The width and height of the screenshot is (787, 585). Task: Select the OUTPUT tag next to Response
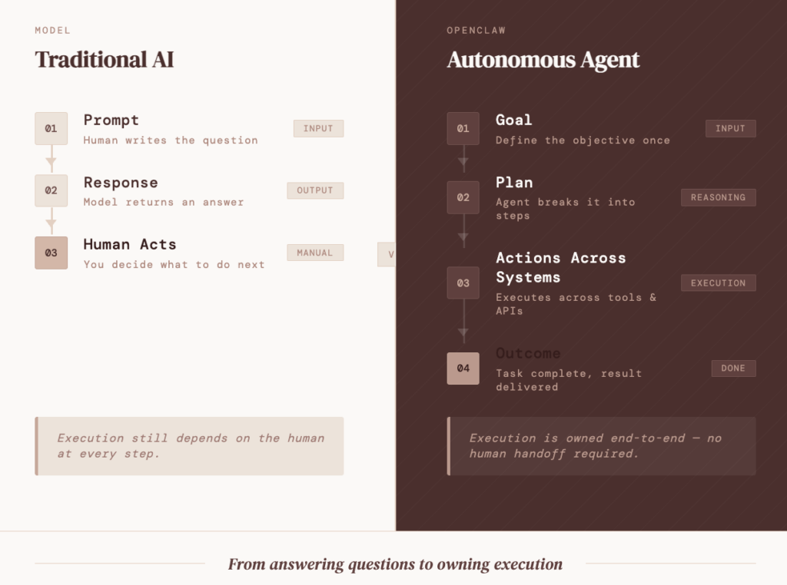pos(315,190)
